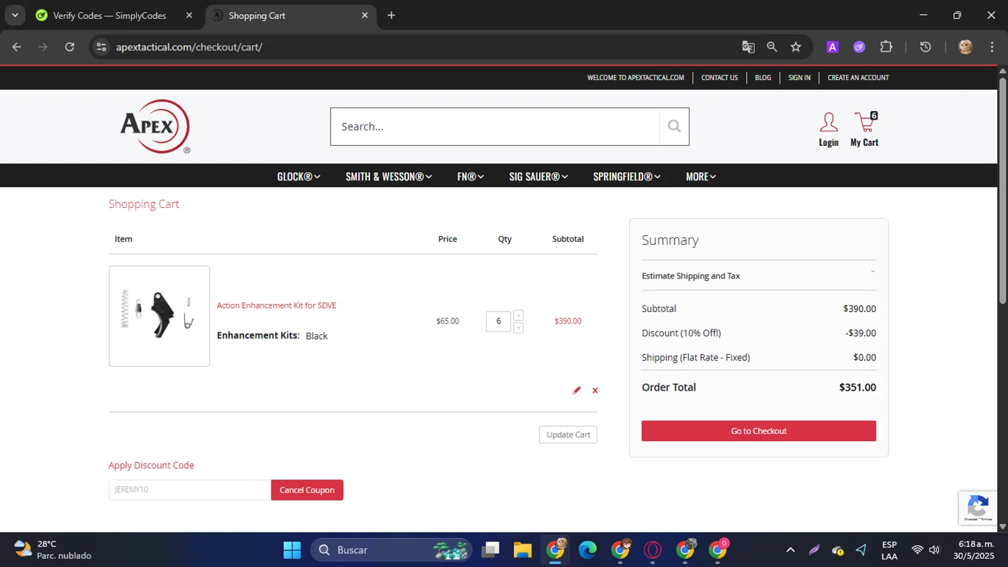The width and height of the screenshot is (1008, 567).
Task: Click the purple A extension icon
Action: (x=833, y=46)
